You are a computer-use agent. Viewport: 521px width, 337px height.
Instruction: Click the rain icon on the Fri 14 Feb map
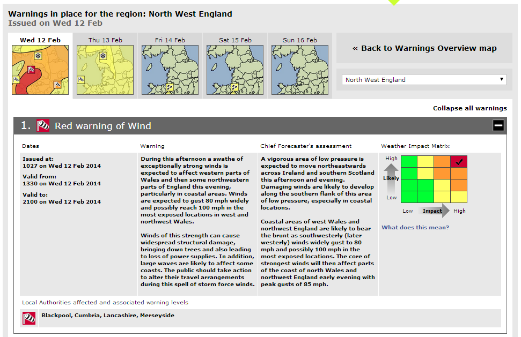[x=170, y=87]
